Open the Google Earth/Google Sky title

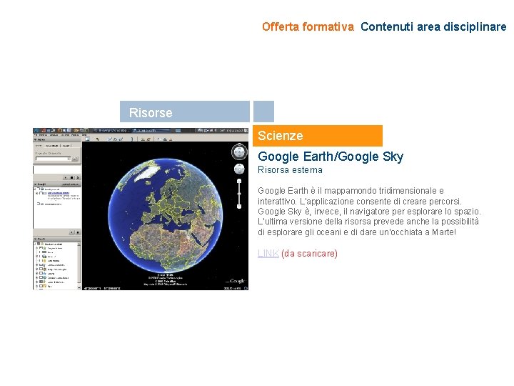(x=331, y=157)
